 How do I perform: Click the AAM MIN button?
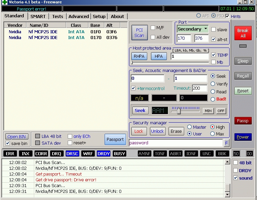point(208,111)
